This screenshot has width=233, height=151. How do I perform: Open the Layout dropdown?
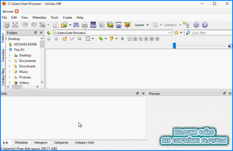[x=141, y=25]
